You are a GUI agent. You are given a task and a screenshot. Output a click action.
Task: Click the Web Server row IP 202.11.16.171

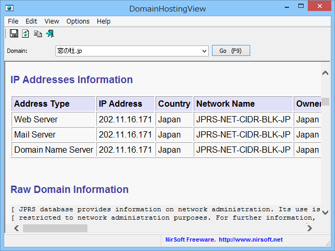point(126,119)
